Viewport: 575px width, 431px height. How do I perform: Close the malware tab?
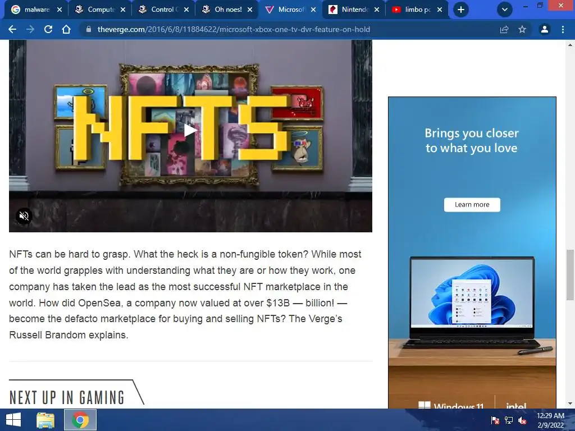60,10
